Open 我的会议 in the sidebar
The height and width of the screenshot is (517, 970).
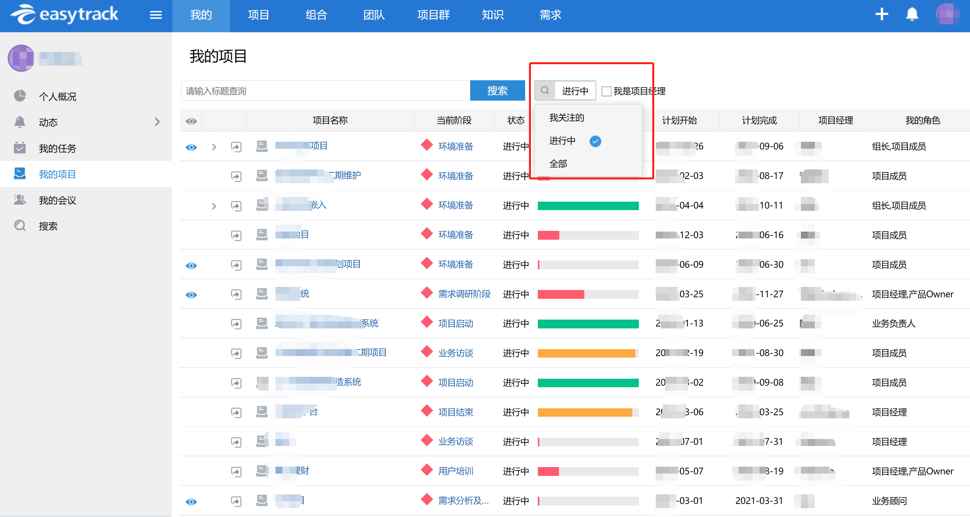[x=57, y=200]
